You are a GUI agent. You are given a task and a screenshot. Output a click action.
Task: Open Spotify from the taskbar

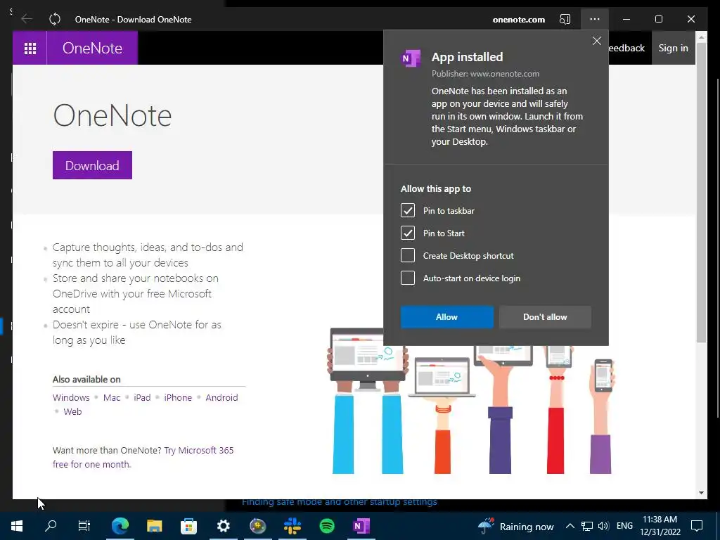click(x=327, y=526)
